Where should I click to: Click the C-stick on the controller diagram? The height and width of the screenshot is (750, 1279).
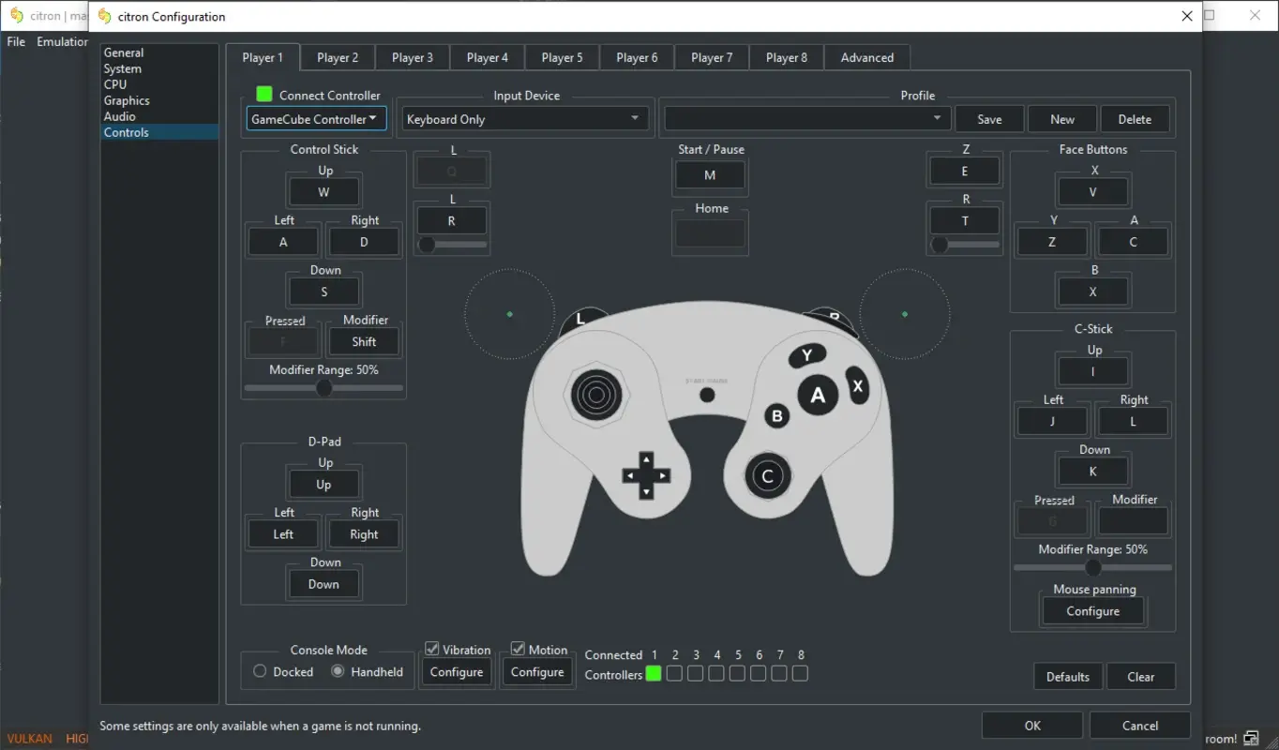tap(767, 476)
